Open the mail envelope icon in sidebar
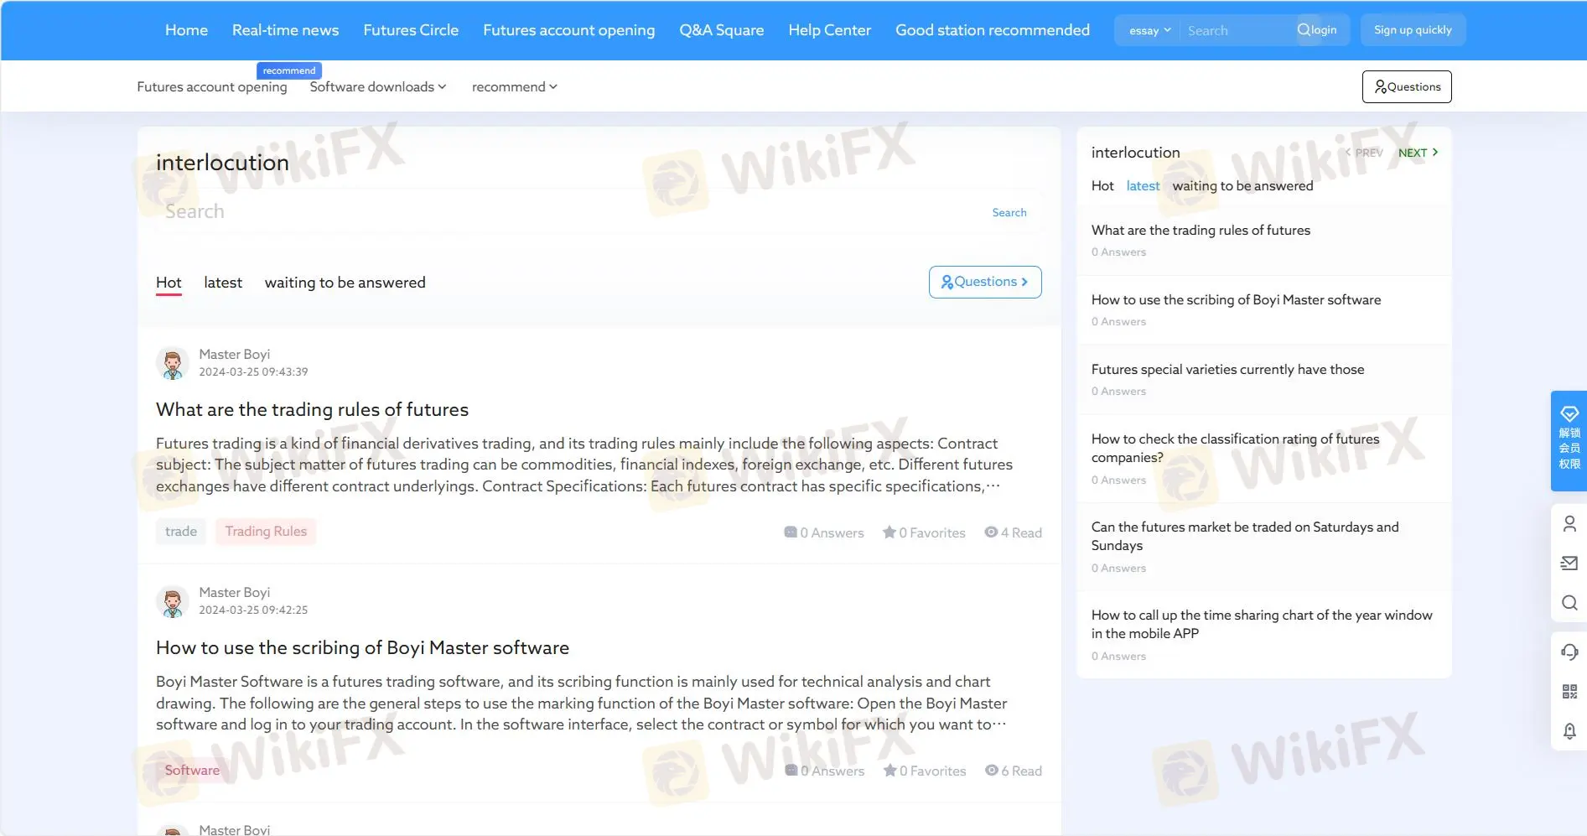The height and width of the screenshot is (836, 1587). [1569, 563]
